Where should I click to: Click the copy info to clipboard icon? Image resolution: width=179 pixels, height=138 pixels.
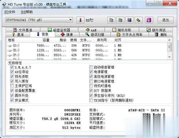point(111,20)
